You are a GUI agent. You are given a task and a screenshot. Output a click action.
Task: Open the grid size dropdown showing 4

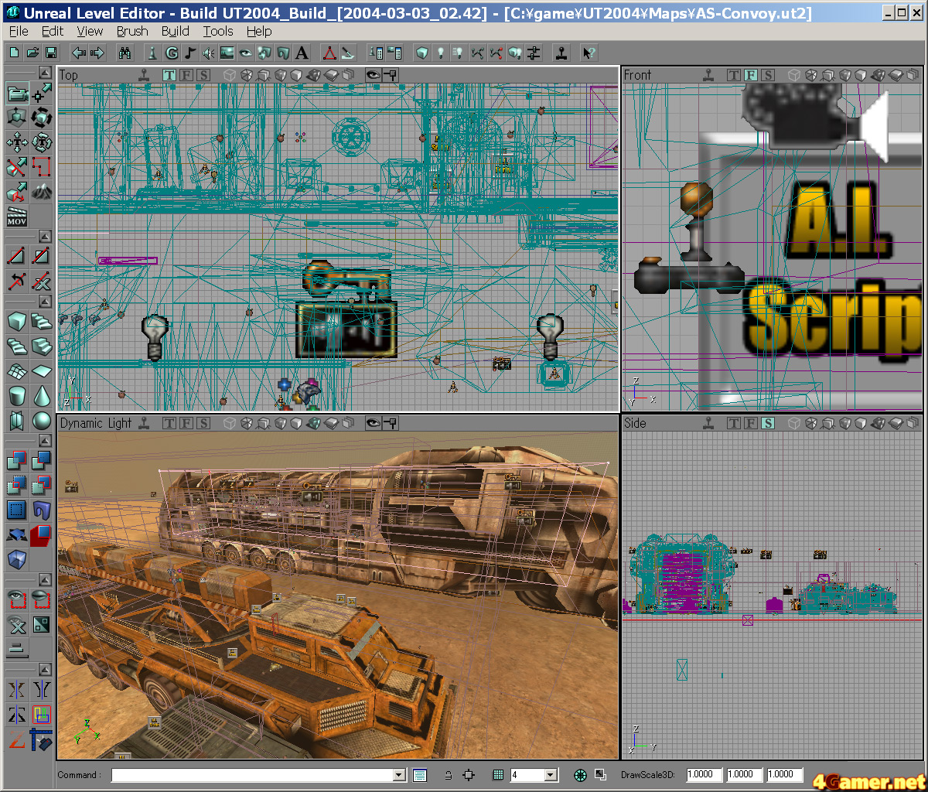point(551,775)
